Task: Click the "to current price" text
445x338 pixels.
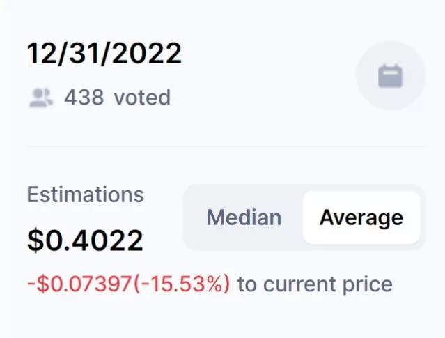Action: pyautogui.click(x=315, y=284)
